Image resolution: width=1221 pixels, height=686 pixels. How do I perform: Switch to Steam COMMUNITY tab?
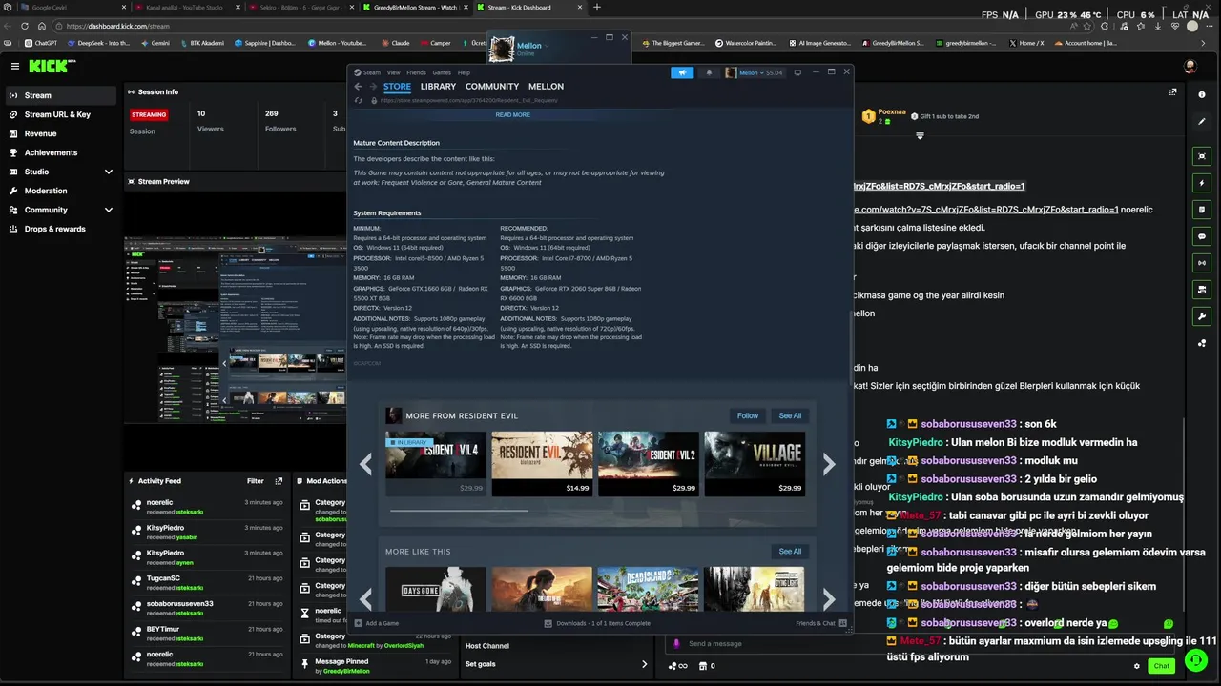pyautogui.click(x=492, y=87)
